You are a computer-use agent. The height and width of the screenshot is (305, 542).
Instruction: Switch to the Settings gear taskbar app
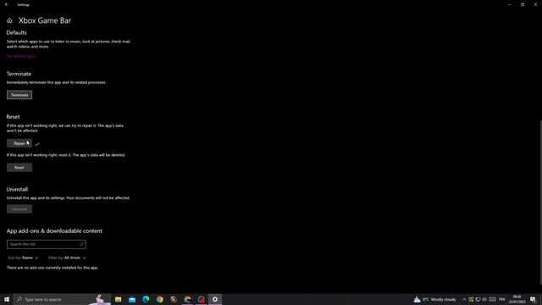click(x=215, y=299)
